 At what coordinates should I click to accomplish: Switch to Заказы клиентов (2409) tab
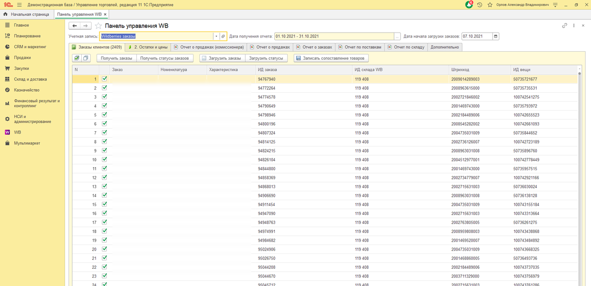tap(97, 47)
